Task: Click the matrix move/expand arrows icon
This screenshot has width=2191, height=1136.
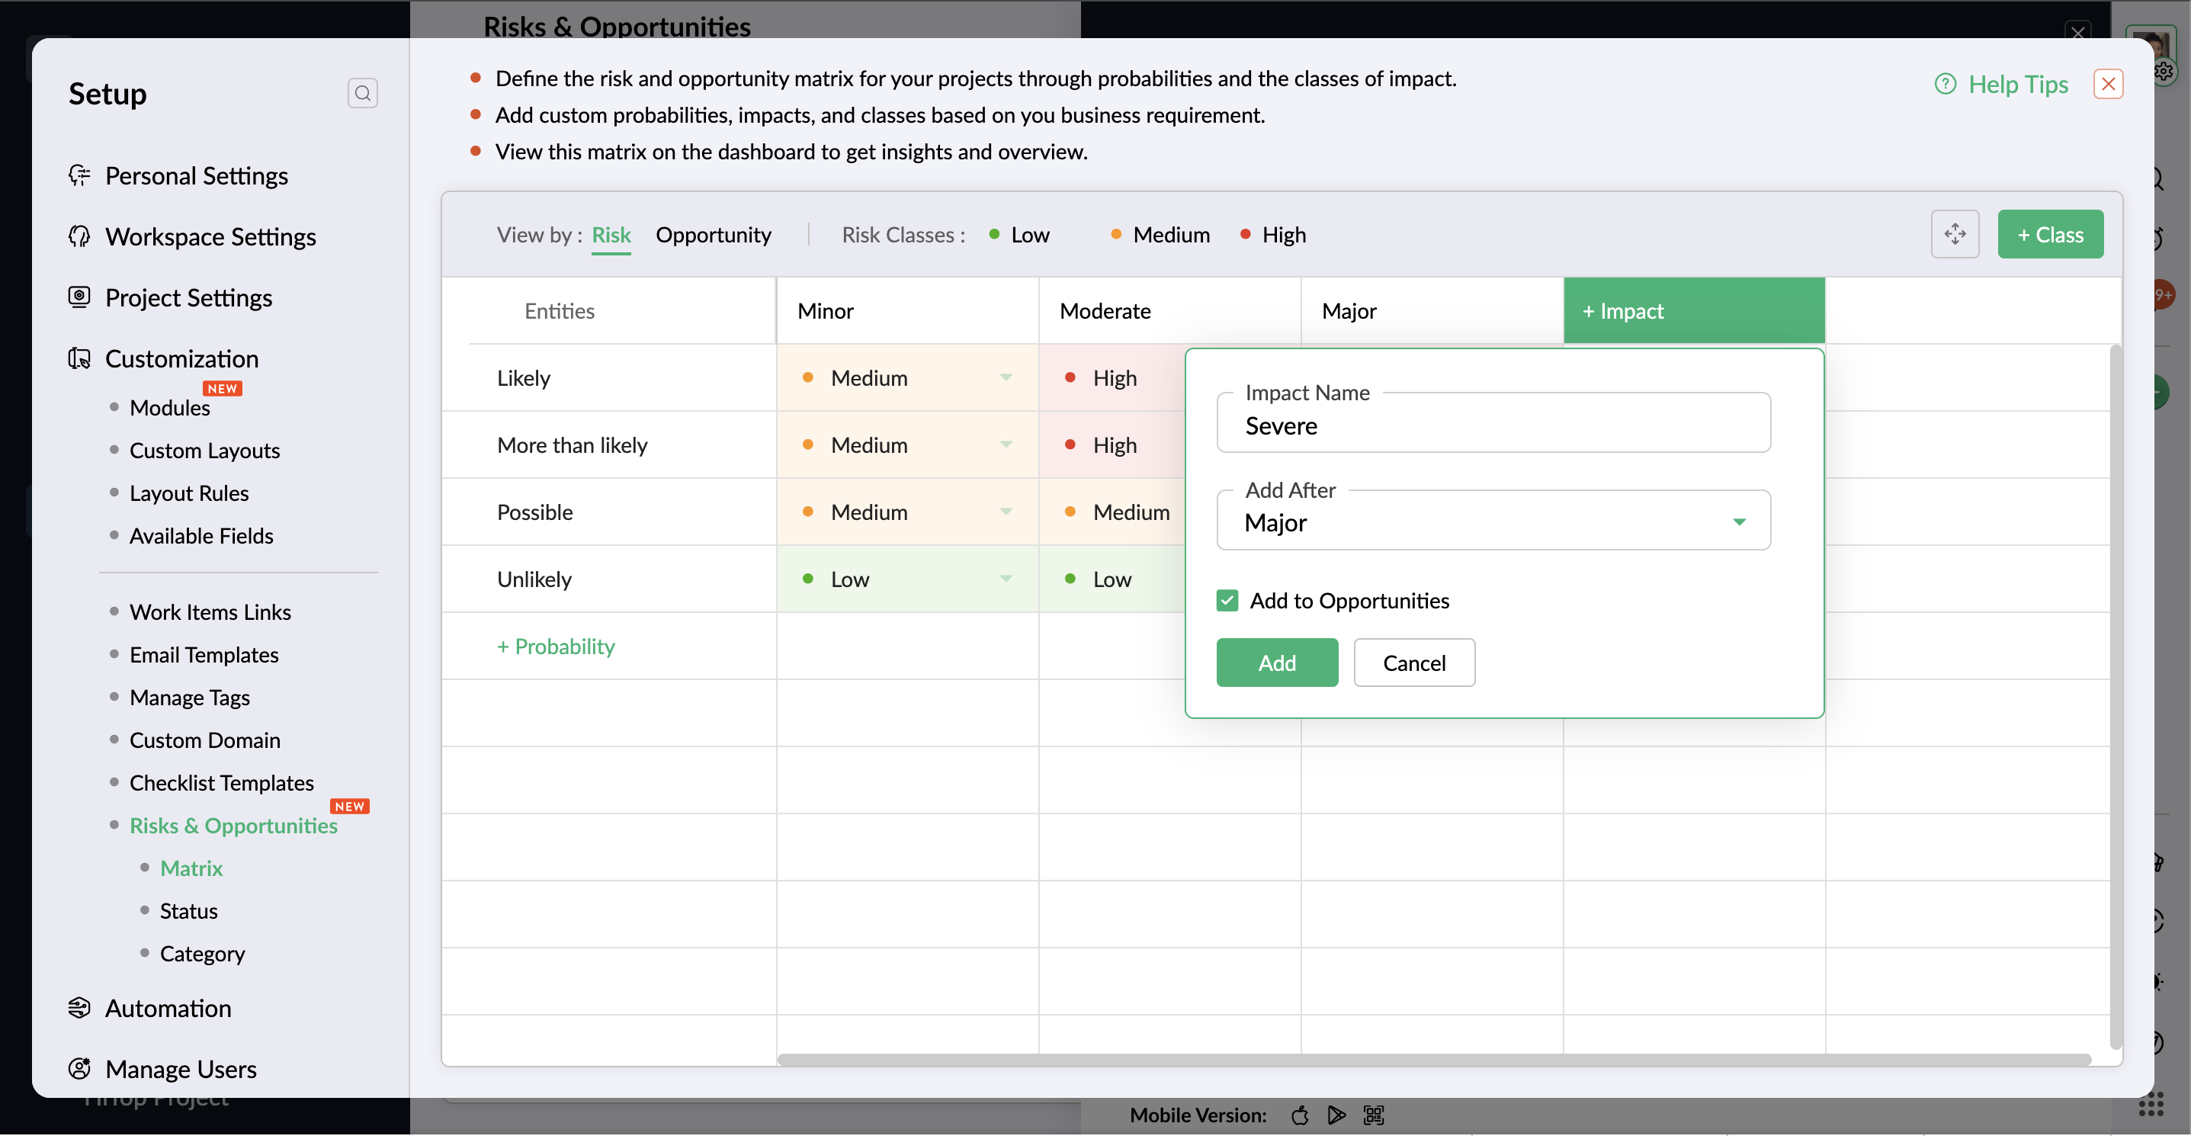Action: click(x=1955, y=234)
